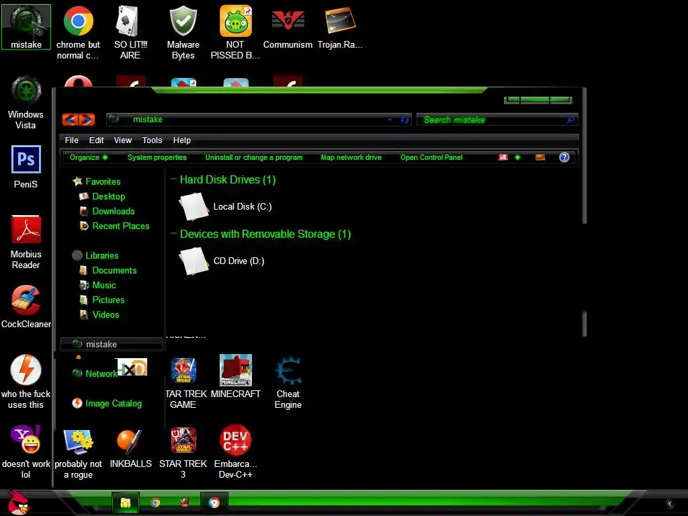Open Embarca... Dev-C++ icon
This screenshot has width=688, height=516.
[x=235, y=452]
